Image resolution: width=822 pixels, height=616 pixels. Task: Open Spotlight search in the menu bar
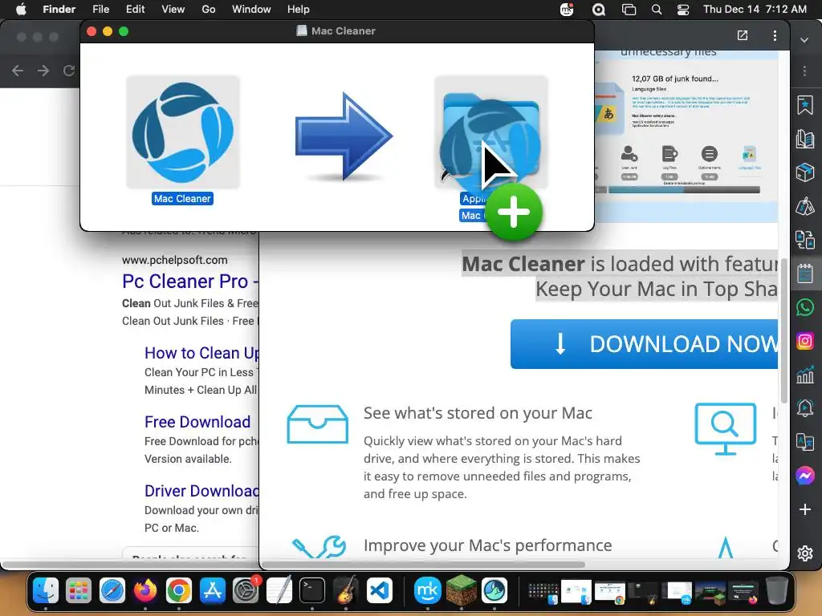tap(657, 10)
